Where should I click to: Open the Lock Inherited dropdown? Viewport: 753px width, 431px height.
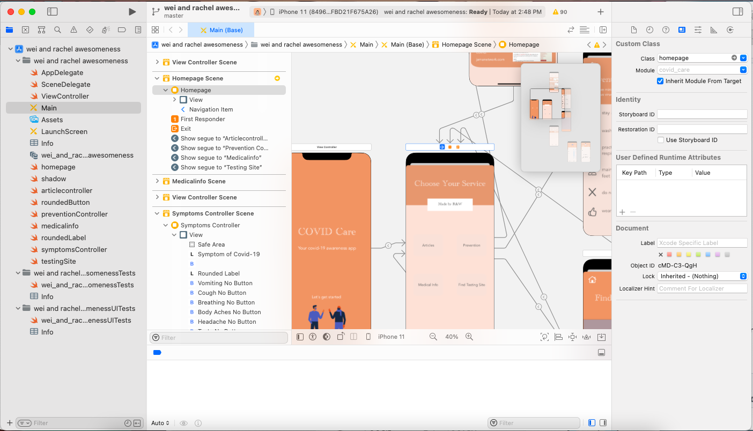[702, 276]
